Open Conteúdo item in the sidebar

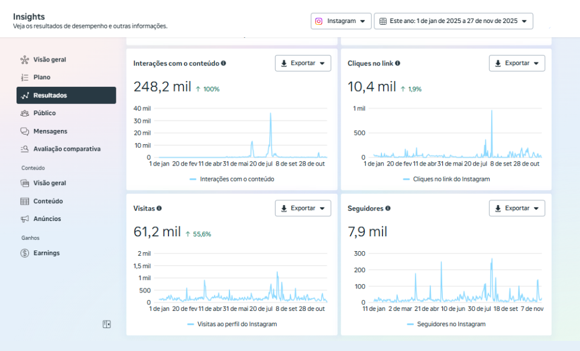click(48, 201)
